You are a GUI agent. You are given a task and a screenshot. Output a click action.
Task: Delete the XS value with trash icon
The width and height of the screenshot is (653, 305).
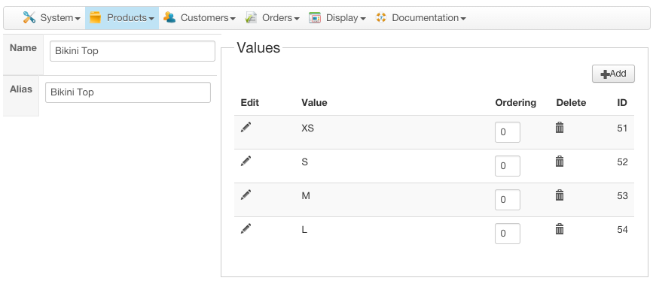(x=560, y=128)
